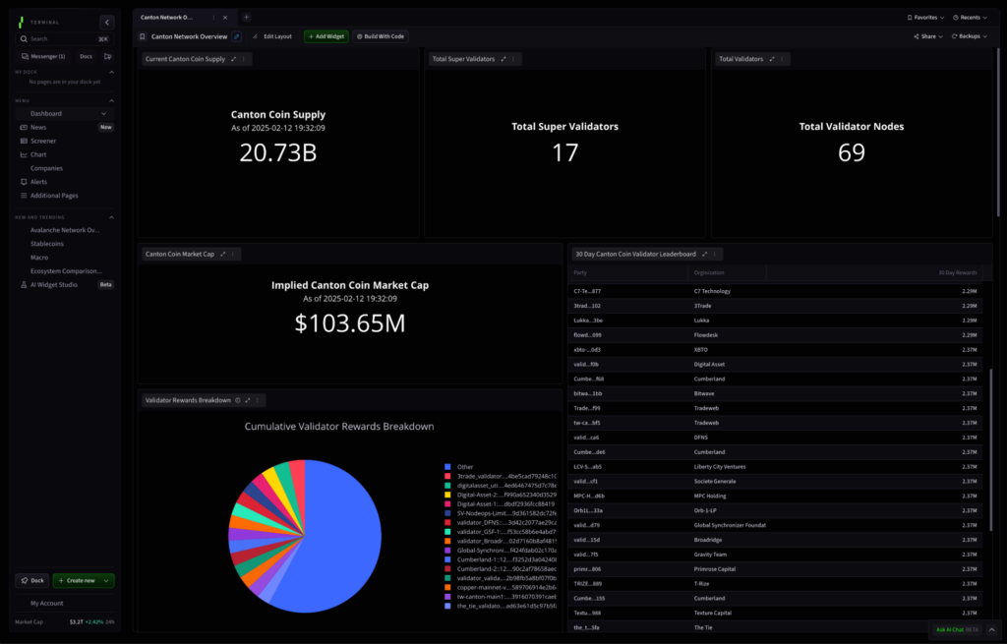The image size is (1007, 644).
Task: Click the Terminal logo icon
Action: (22, 23)
